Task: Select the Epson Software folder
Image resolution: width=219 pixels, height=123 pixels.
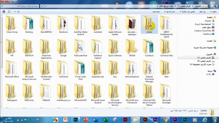Action: (x=115, y=48)
